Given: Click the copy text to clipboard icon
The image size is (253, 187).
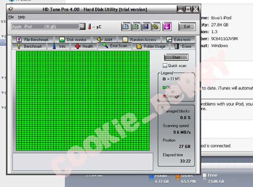Looking at the screenshot, I should coord(126,26).
